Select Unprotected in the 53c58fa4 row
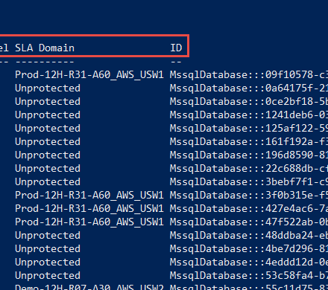This screenshot has height=290, width=328. [48, 275]
